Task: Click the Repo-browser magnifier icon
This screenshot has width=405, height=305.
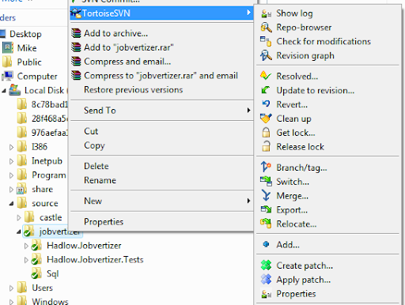Action: [266, 28]
